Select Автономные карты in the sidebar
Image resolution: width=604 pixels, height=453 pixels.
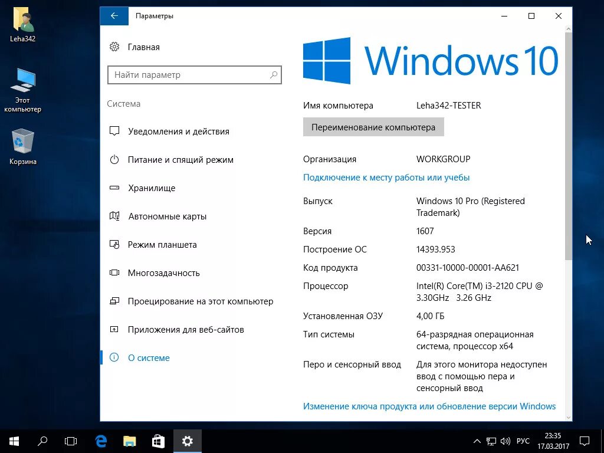pyautogui.click(x=168, y=216)
